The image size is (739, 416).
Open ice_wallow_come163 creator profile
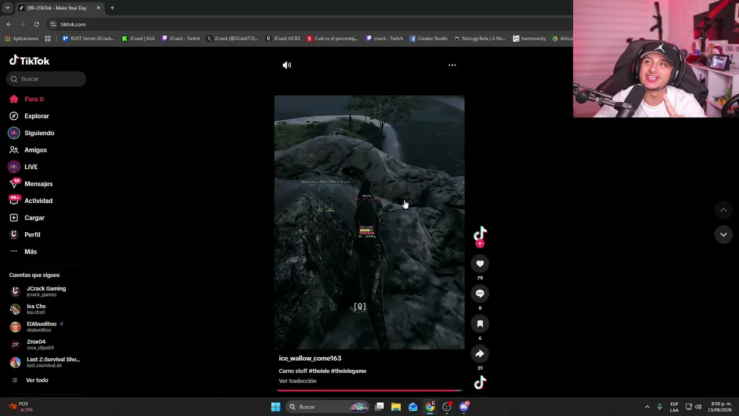[310, 358]
